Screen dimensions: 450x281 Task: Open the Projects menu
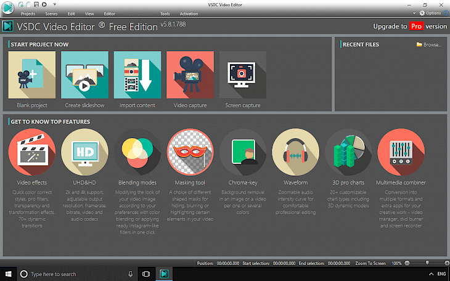click(28, 14)
